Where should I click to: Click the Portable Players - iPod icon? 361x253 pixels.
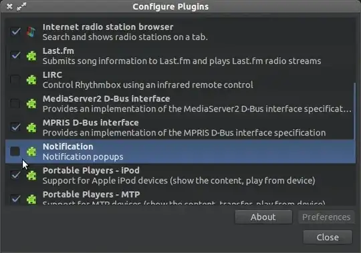click(31, 176)
